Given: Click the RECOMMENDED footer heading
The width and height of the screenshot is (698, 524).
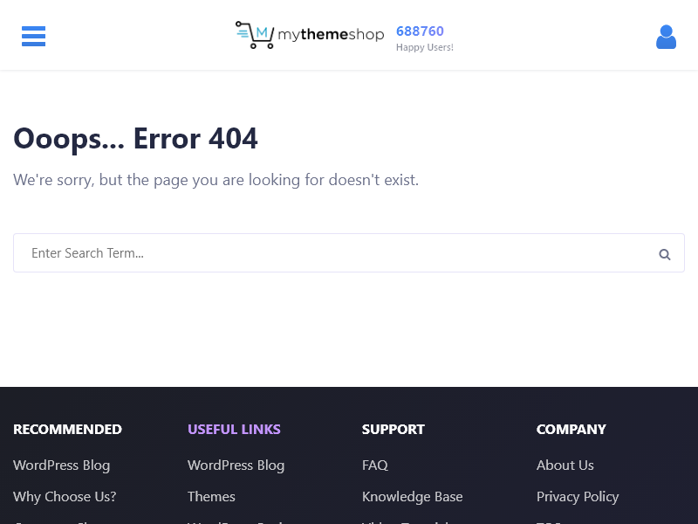Looking at the screenshot, I should pyautogui.click(x=68, y=429).
